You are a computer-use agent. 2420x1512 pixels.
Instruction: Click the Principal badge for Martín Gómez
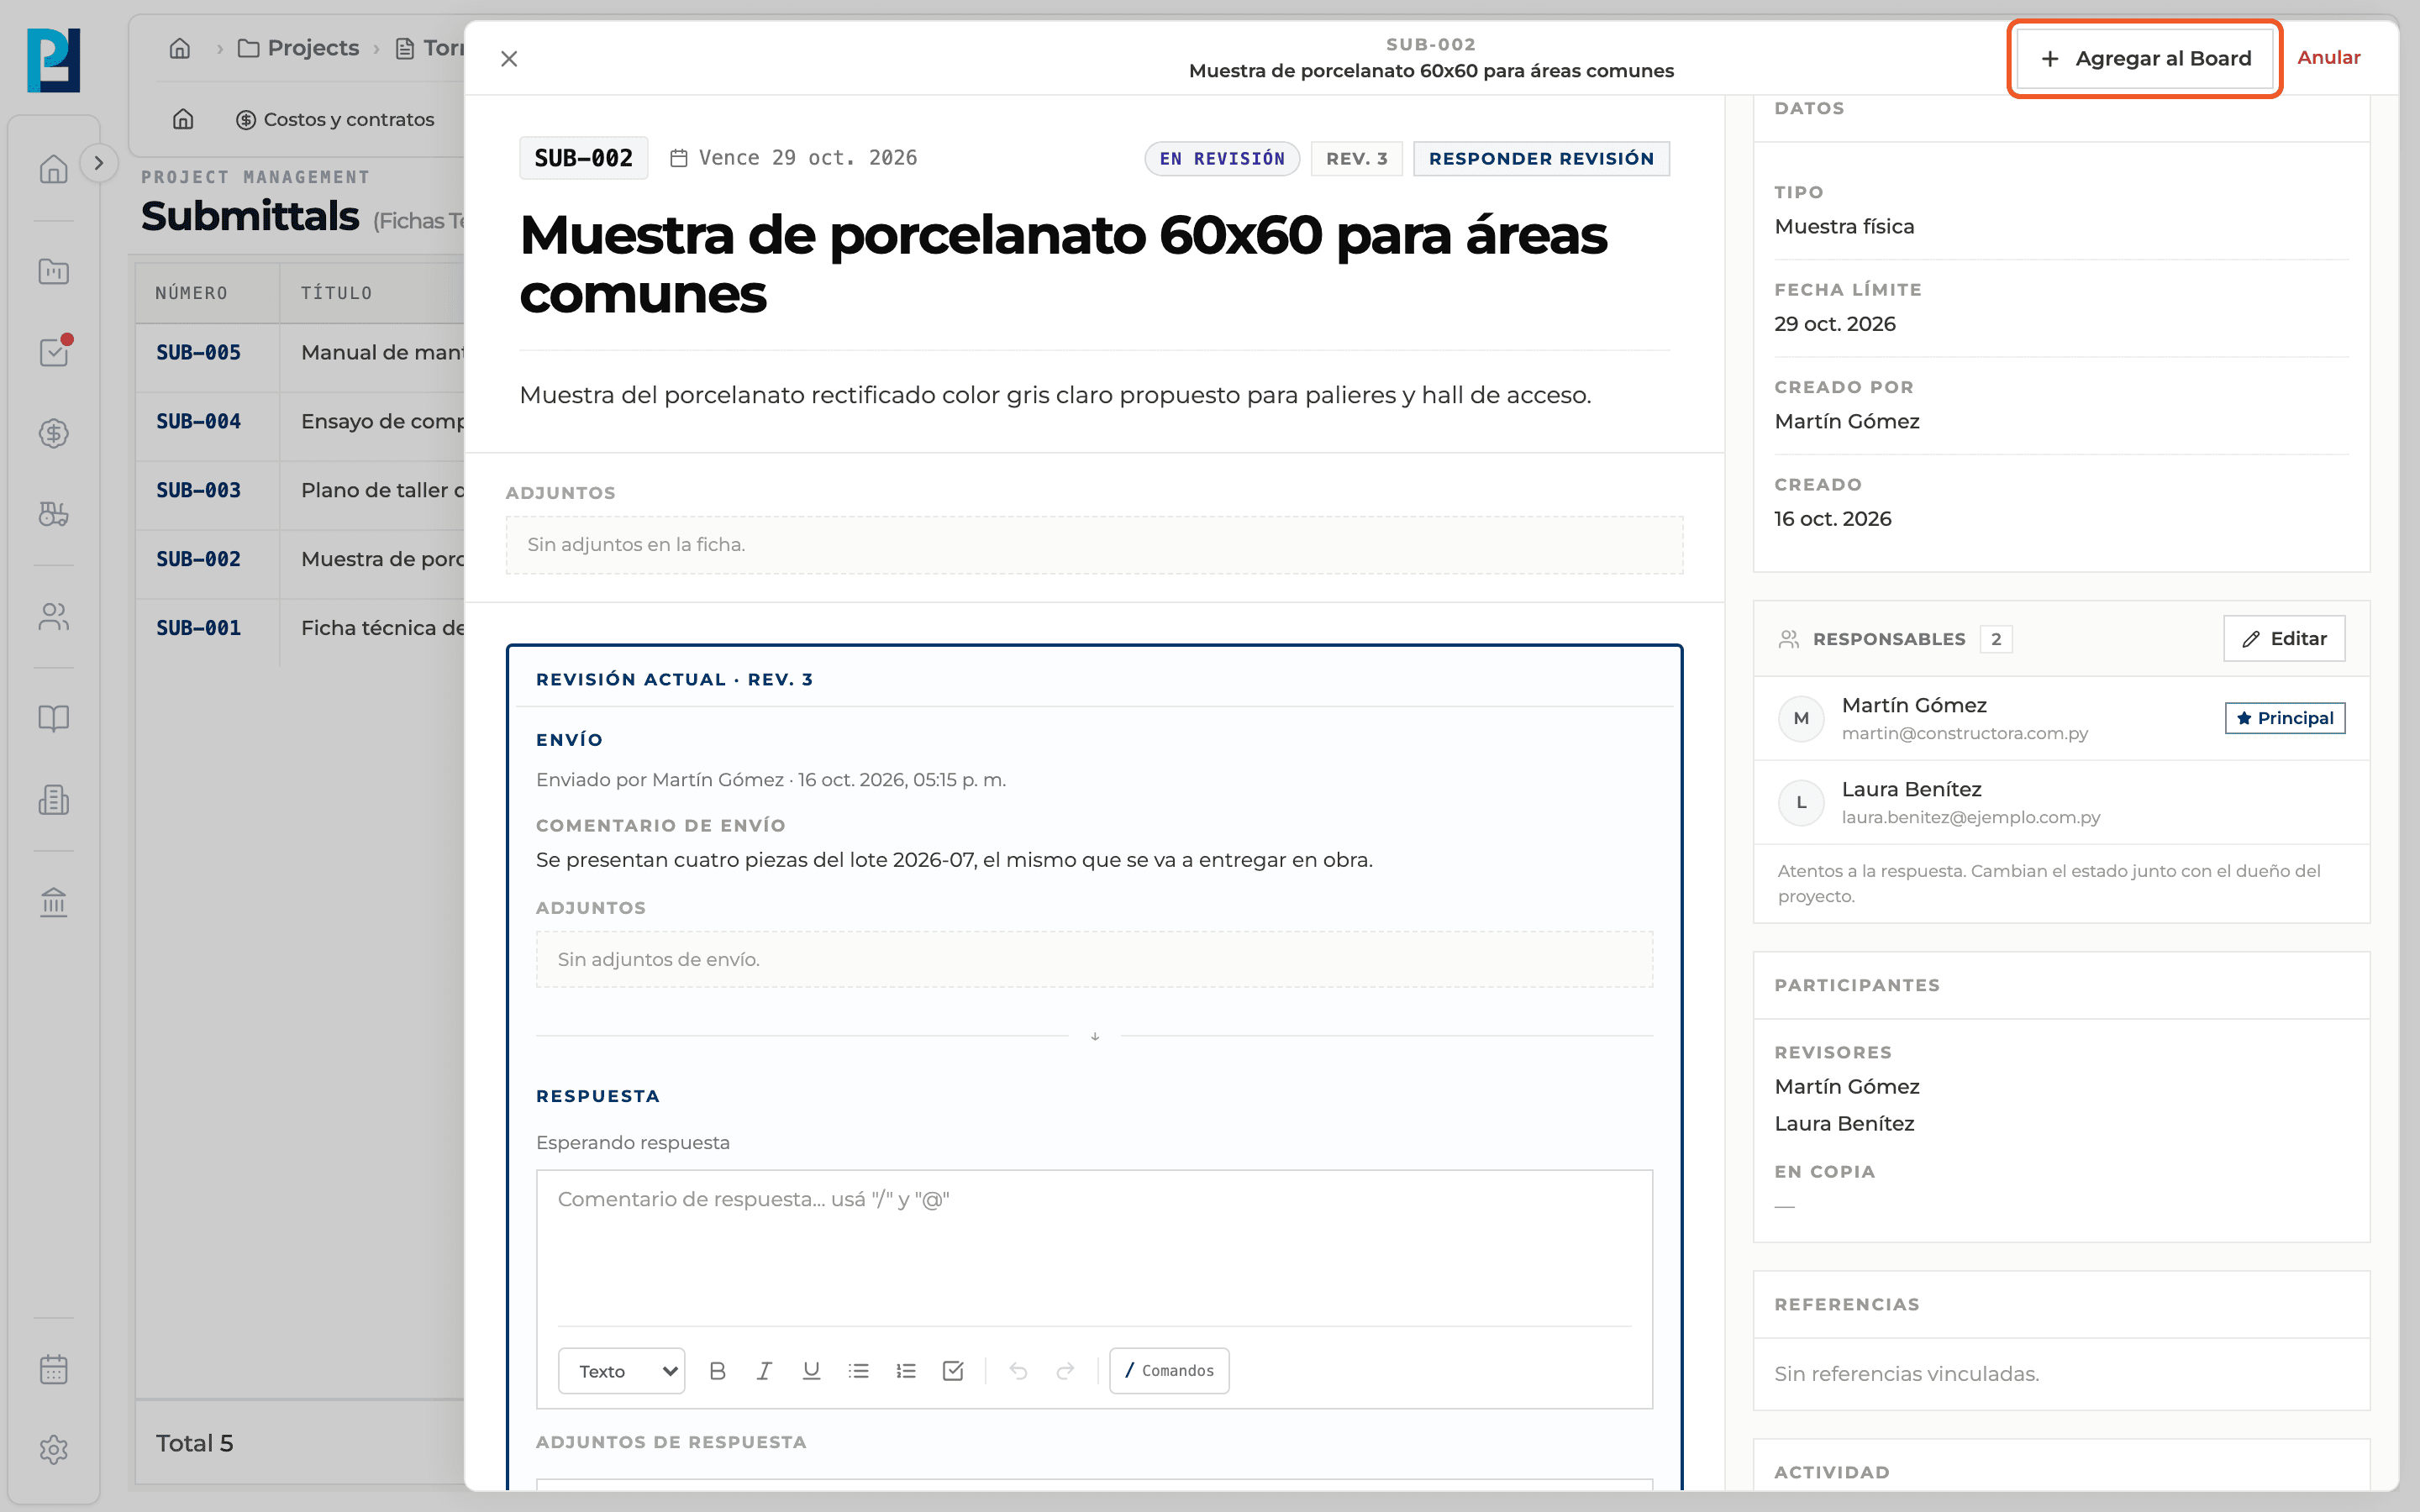pos(2285,718)
